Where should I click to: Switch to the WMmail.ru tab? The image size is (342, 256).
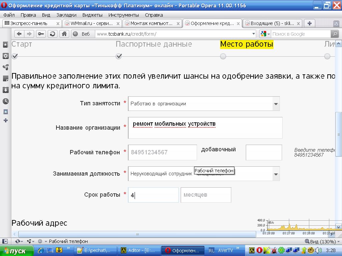coord(92,23)
